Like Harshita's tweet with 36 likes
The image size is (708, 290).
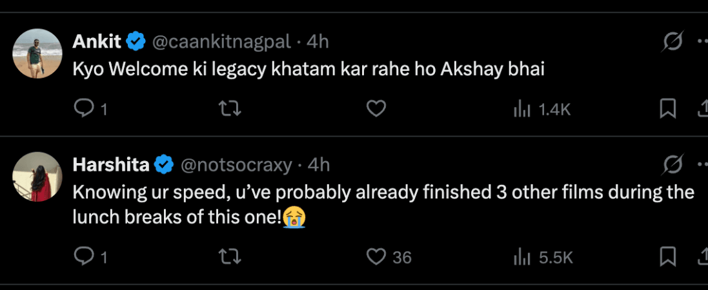[x=376, y=257]
